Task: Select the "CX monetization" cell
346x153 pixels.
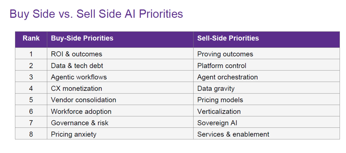Action: click(x=76, y=88)
